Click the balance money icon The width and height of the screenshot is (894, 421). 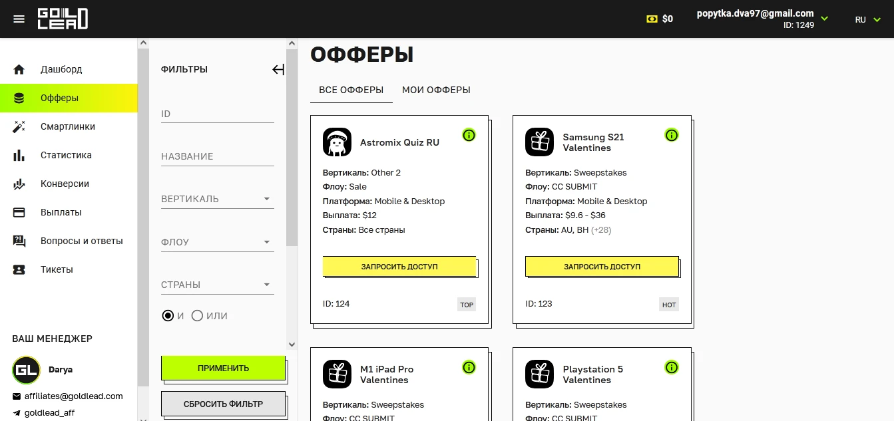(652, 19)
